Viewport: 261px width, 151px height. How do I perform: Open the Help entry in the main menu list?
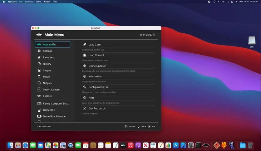pyautogui.click(x=118, y=98)
